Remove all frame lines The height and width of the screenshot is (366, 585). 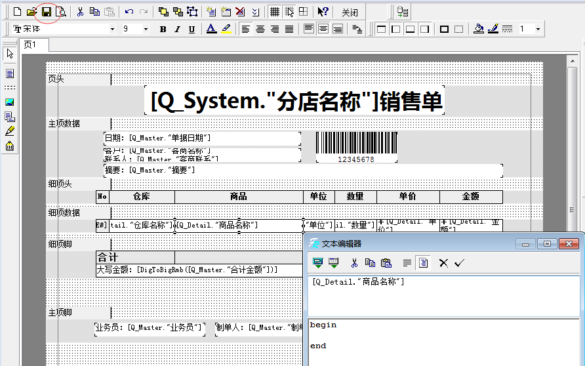tap(458, 29)
